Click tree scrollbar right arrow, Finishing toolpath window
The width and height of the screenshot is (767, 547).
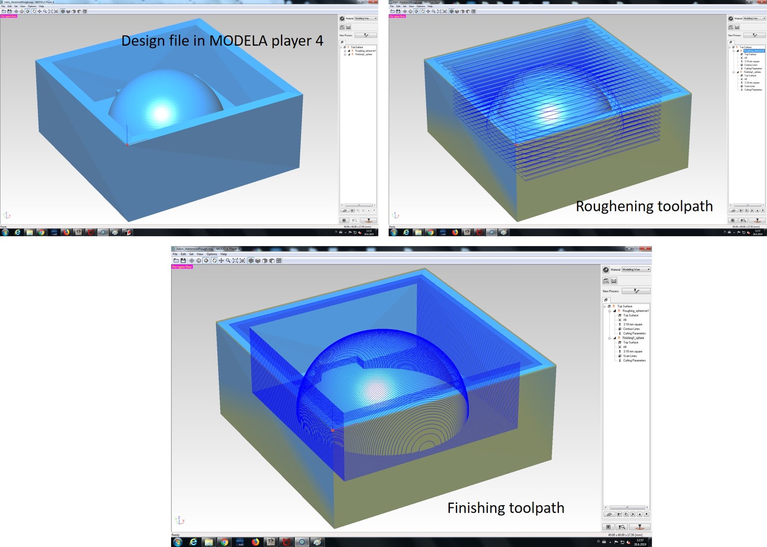pos(647,508)
